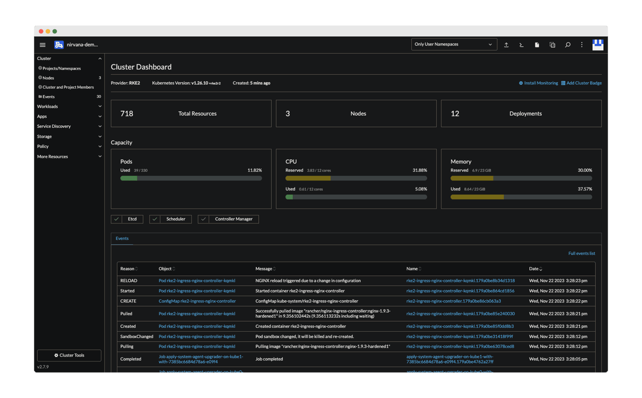Expand the Service Discovery section
Image resolution: width=642 pixels, height=398 pixels.
tap(100, 126)
